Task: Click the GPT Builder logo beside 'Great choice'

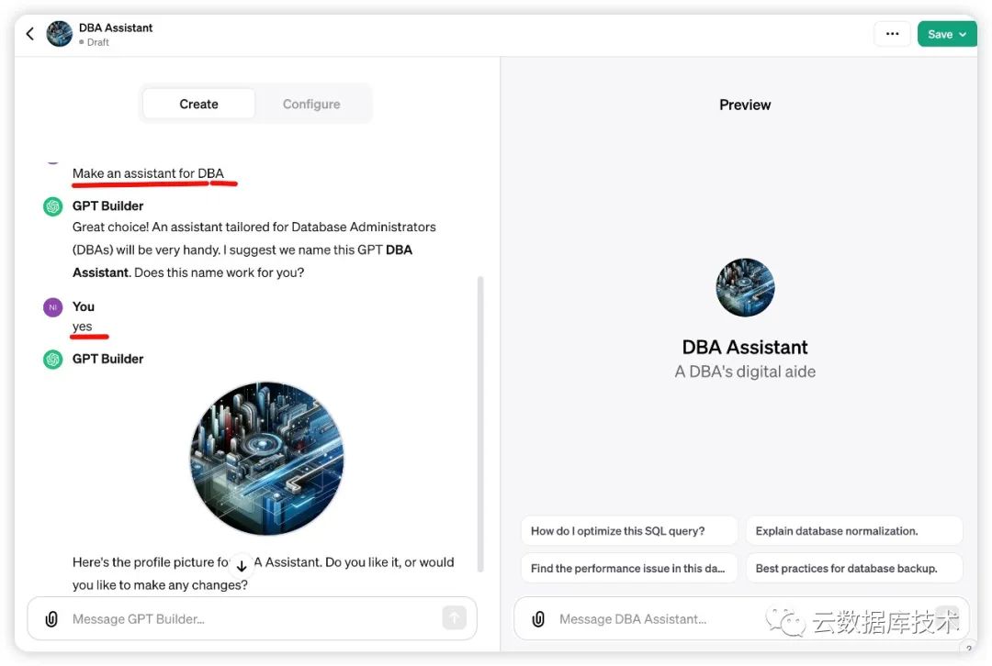Action: point(53,206)
